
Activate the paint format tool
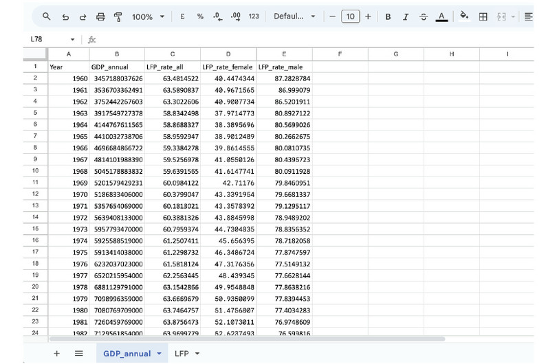click(118, 16)
